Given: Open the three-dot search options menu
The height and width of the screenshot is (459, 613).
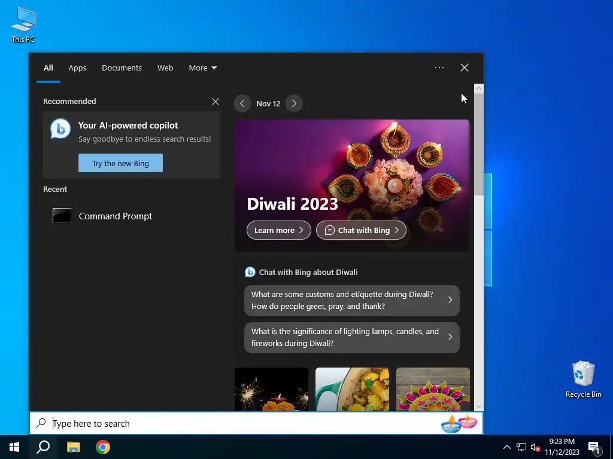Looking at the screenshot, I should 439,68.
